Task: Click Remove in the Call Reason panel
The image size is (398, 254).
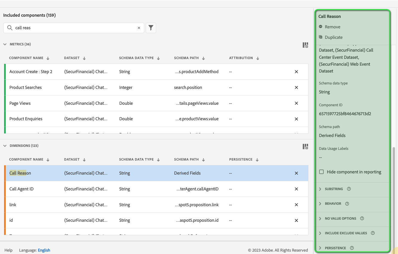Action: (x=330, y=27)
